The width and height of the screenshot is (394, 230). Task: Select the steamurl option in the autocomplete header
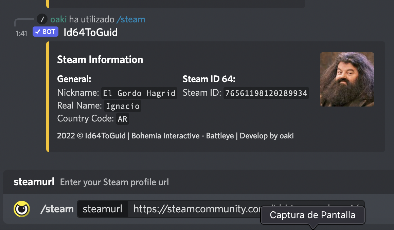tap(34, 182)
